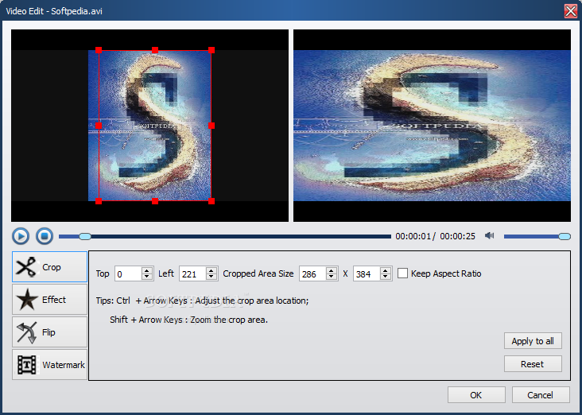Viewport: 582px width, 415px height.
Task: Increase cropped height 384 with up arrow
Action: point(386,270)
